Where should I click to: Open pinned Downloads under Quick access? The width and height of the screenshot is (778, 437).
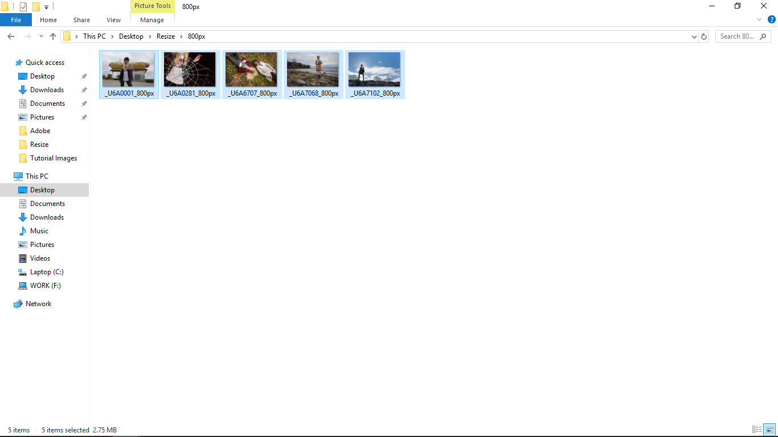[47, 90]
